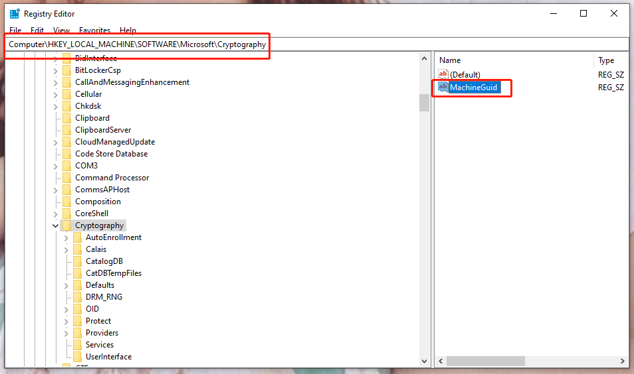Open the File menu
The image size is (634, 374).
(x=15, y=31)
